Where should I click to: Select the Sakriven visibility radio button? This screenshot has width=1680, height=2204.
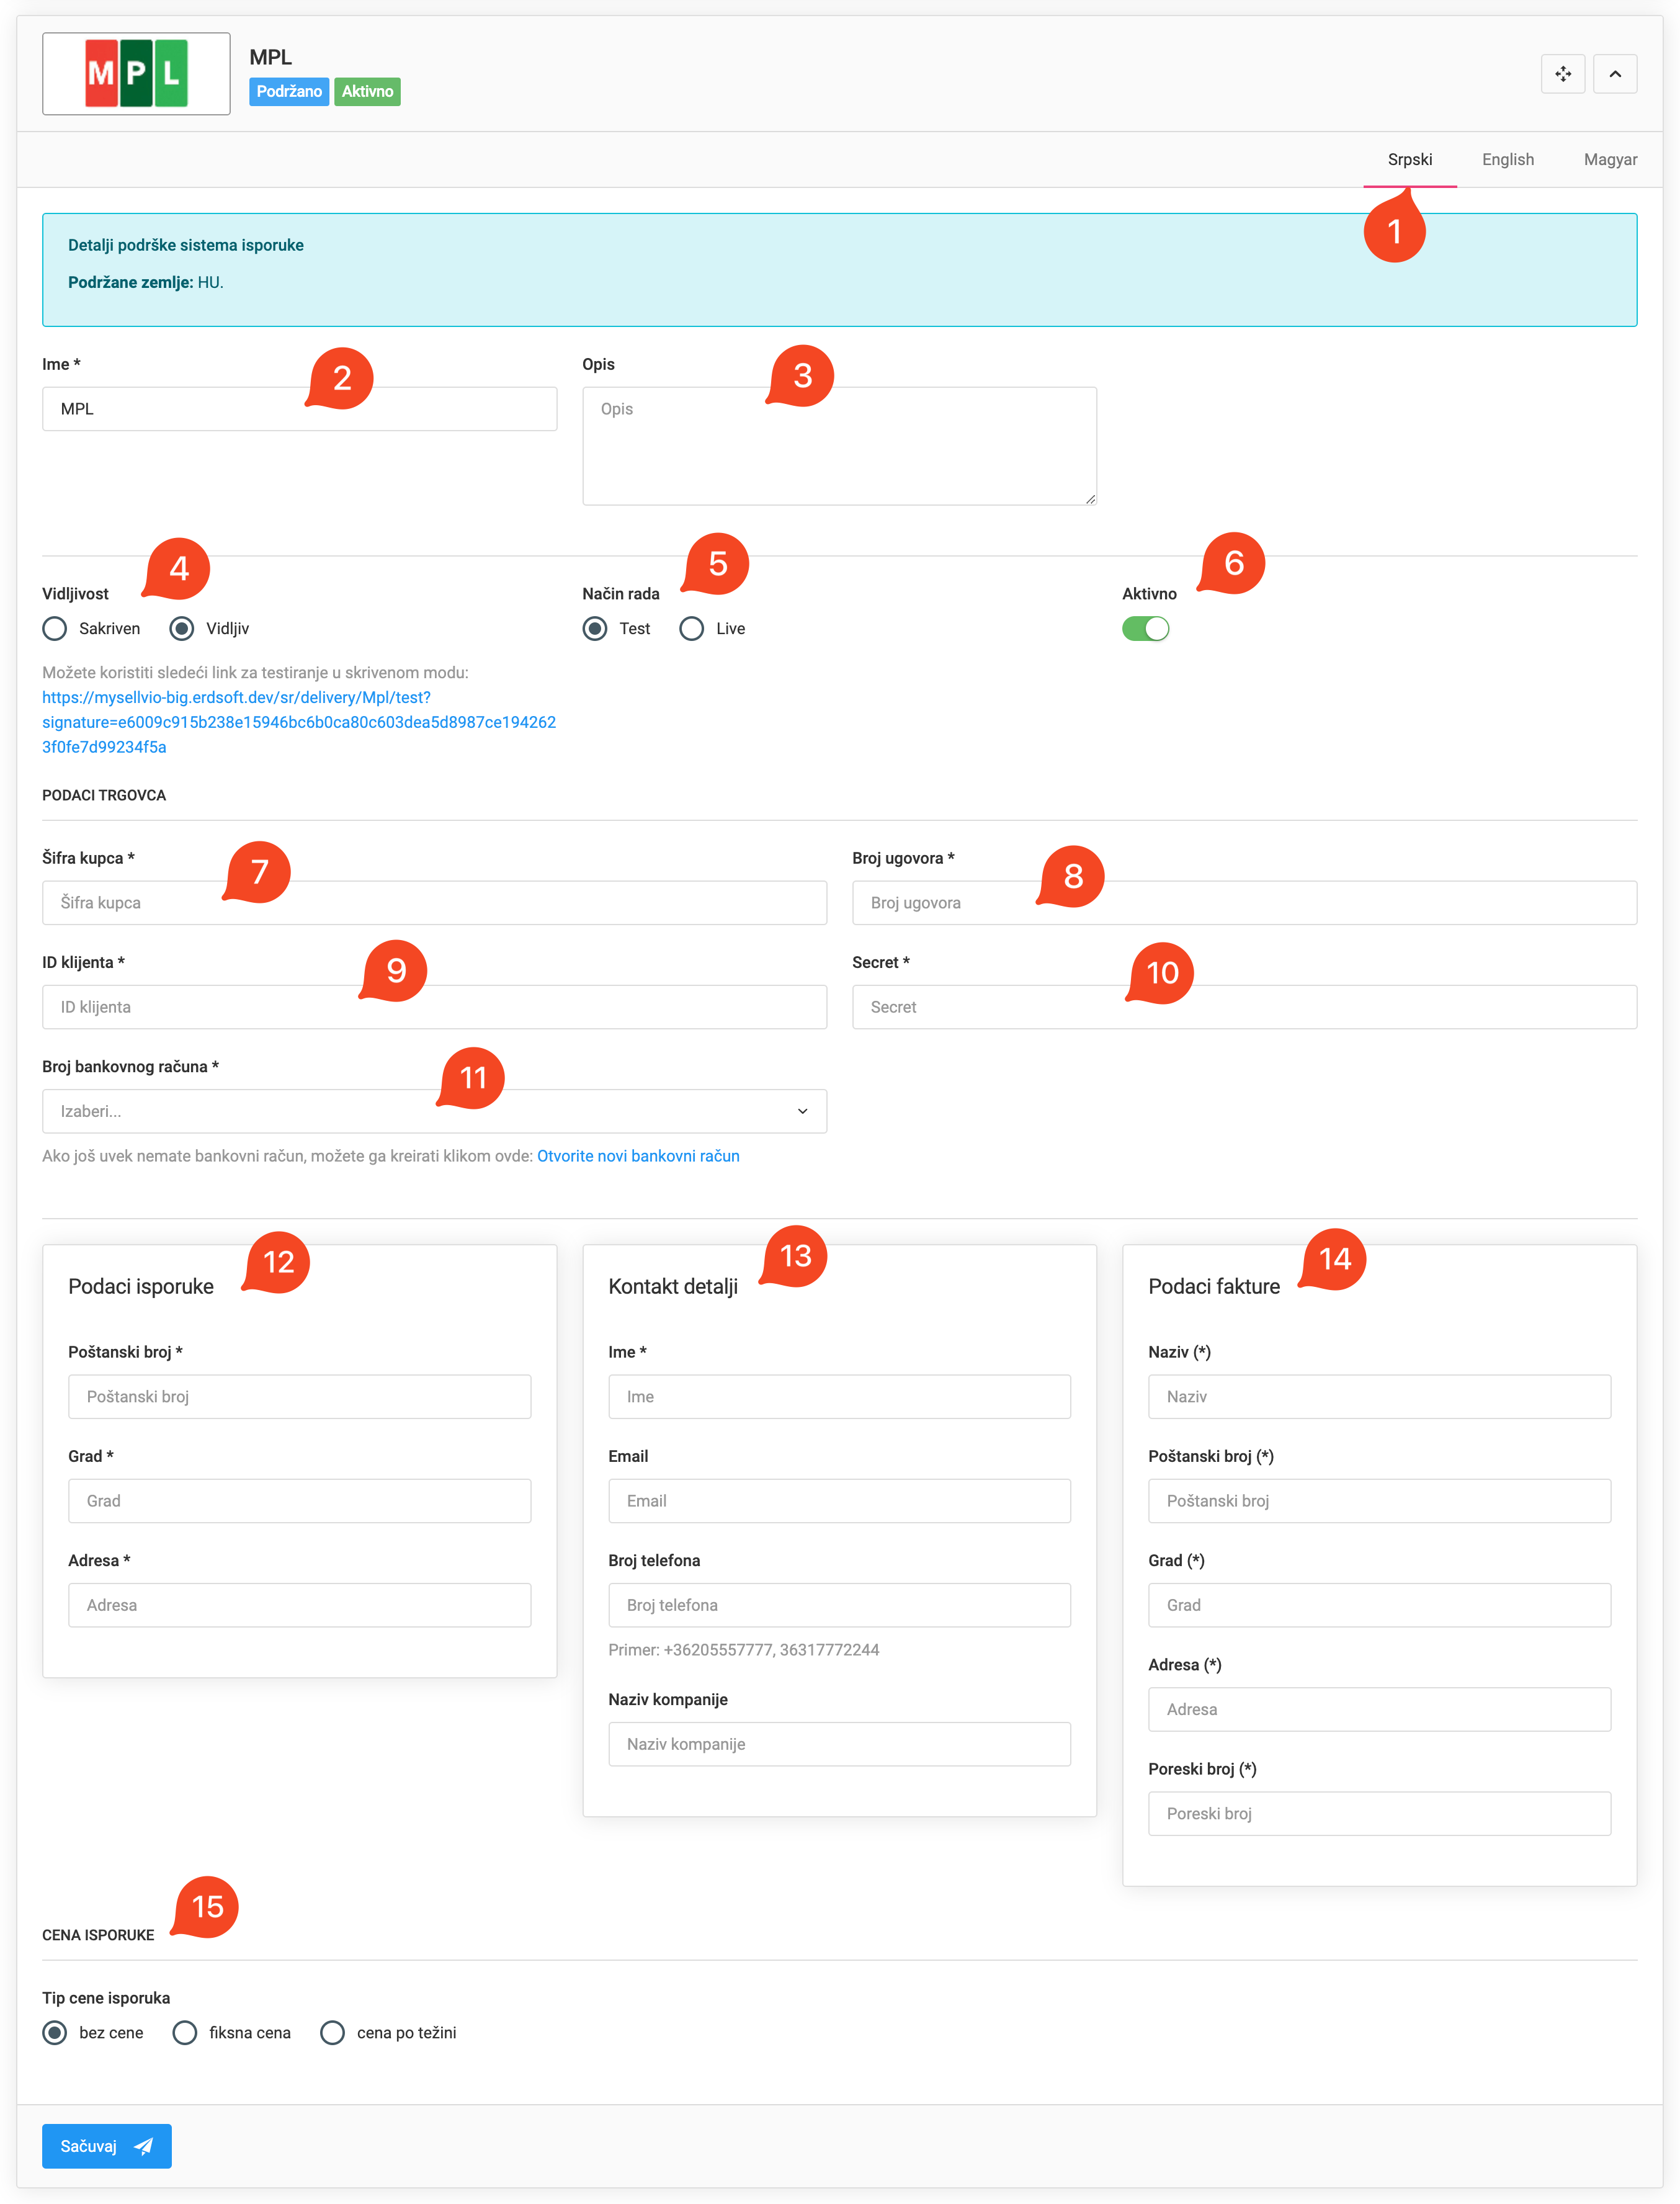click(55, 628)
